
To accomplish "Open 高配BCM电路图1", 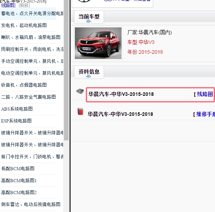I will point(19,180).
